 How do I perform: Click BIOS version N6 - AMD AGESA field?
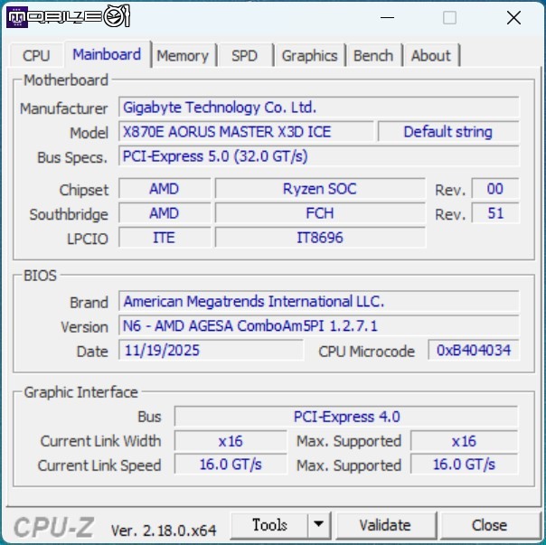[318, 326]
